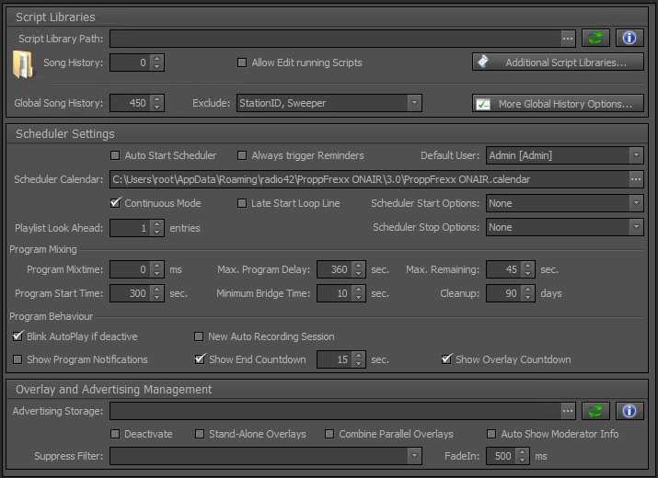This screenshot has height=478, width=658.
Task: Enable Stand-Alone Overlays
Action: (200, 434)
